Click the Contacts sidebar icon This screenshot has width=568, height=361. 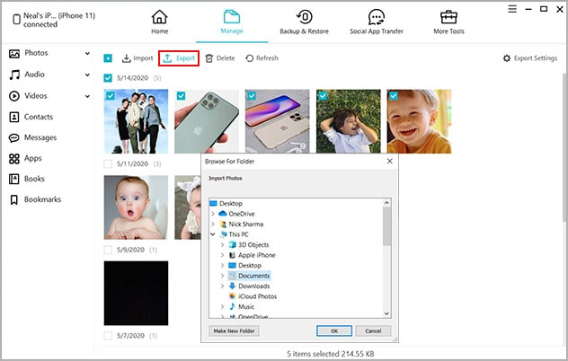(x=14, y=117)
